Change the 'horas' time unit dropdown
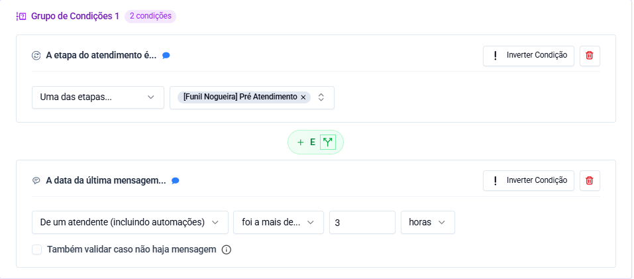Screen dimensions: 634x279 point(427,223)
